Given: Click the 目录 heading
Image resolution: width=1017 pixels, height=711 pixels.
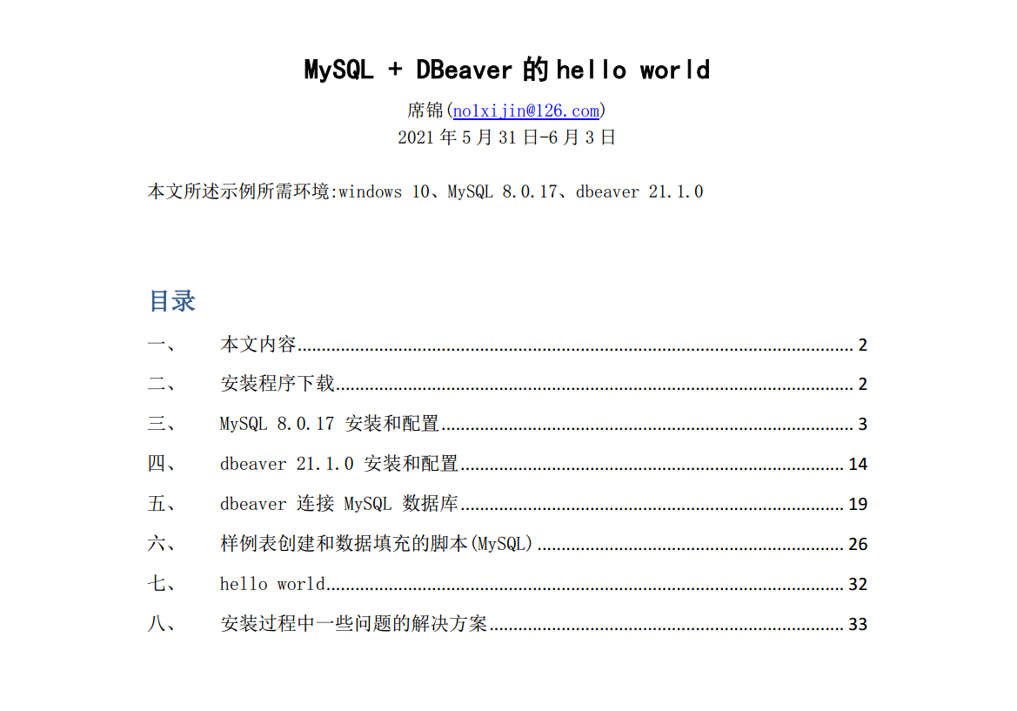Looking at the screenshot, I should pyautogui.click(x=172, y=301).
